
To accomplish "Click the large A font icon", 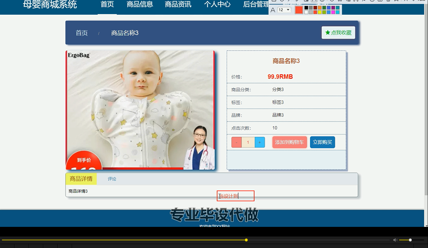I will tap(273, 10).
